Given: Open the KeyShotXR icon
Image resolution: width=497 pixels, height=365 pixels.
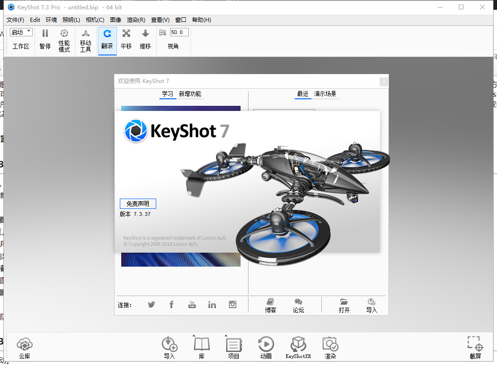Looking at the screenshot, I should click(x=298, y=344).
